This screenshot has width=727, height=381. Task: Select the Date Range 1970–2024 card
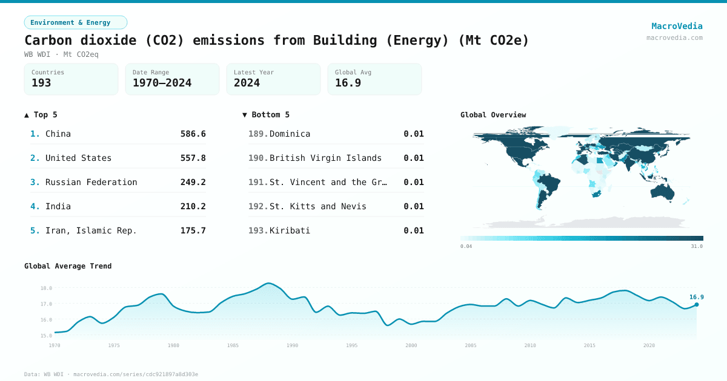point(172,79)
